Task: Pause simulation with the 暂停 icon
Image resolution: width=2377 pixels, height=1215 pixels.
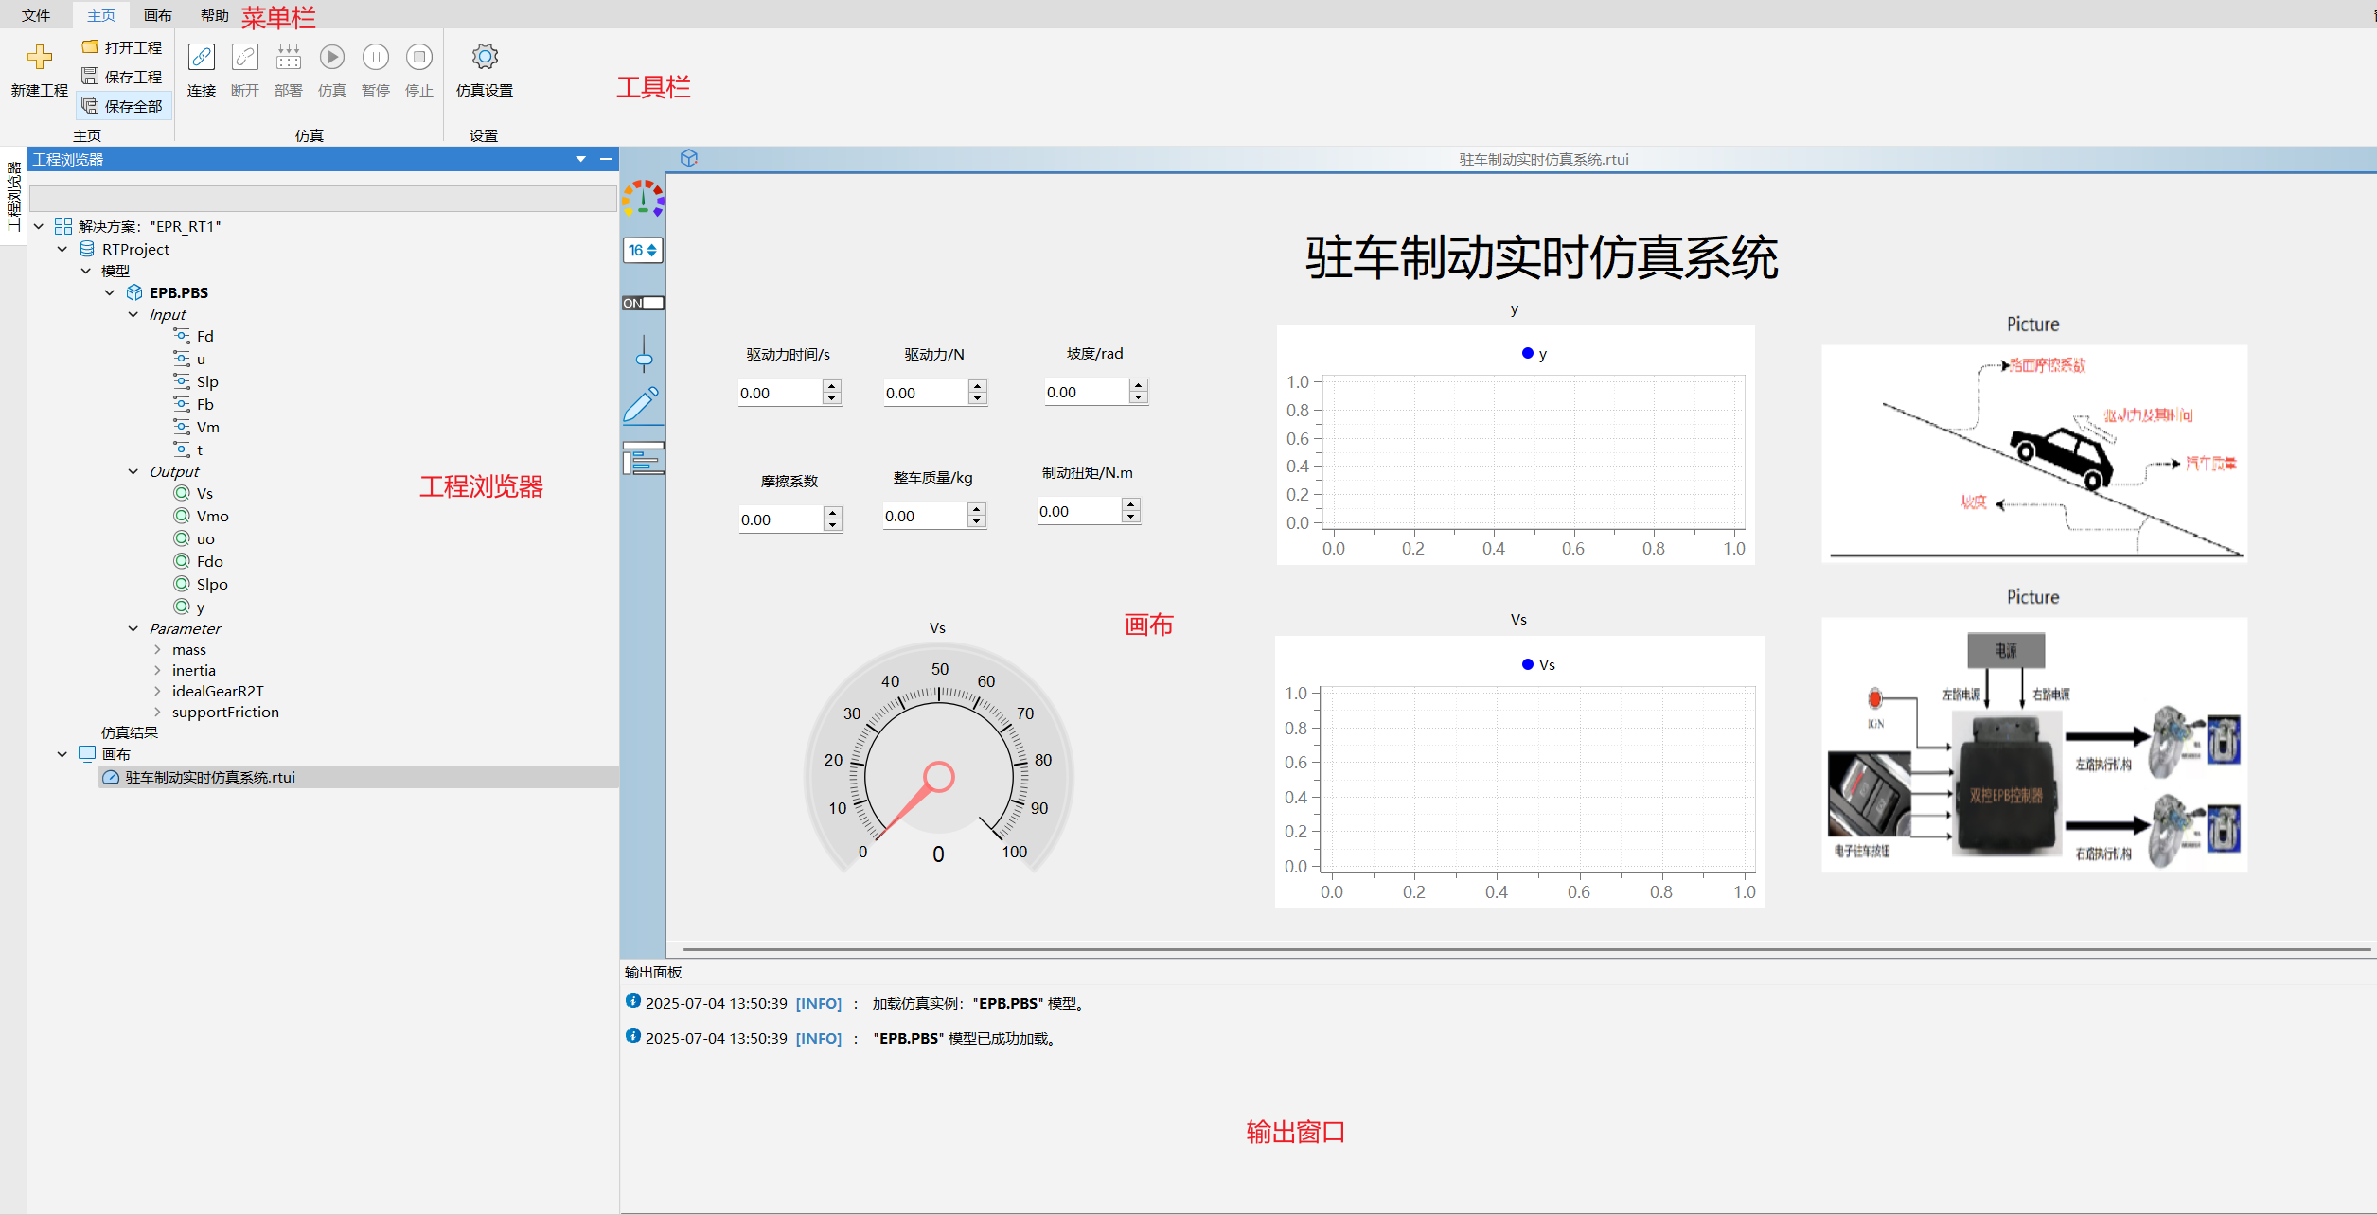Action: 376,57
